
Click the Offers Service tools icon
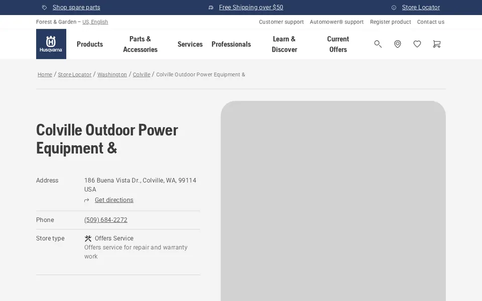tap(88, 238)
